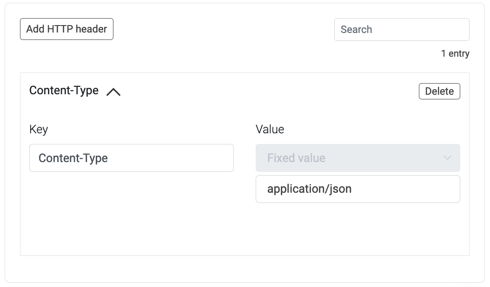Click the 'Content-Type' heading text
This screenshot has width=490, height=287.
[64, 91]
